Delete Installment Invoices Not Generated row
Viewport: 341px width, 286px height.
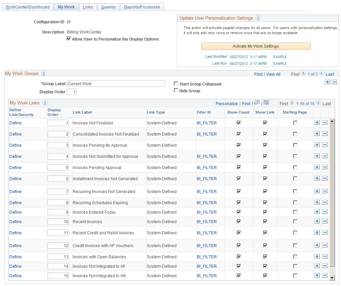point(325,178)
